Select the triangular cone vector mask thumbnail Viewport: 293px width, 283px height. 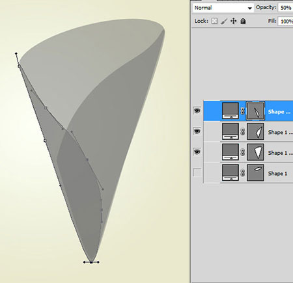(255, 152)
